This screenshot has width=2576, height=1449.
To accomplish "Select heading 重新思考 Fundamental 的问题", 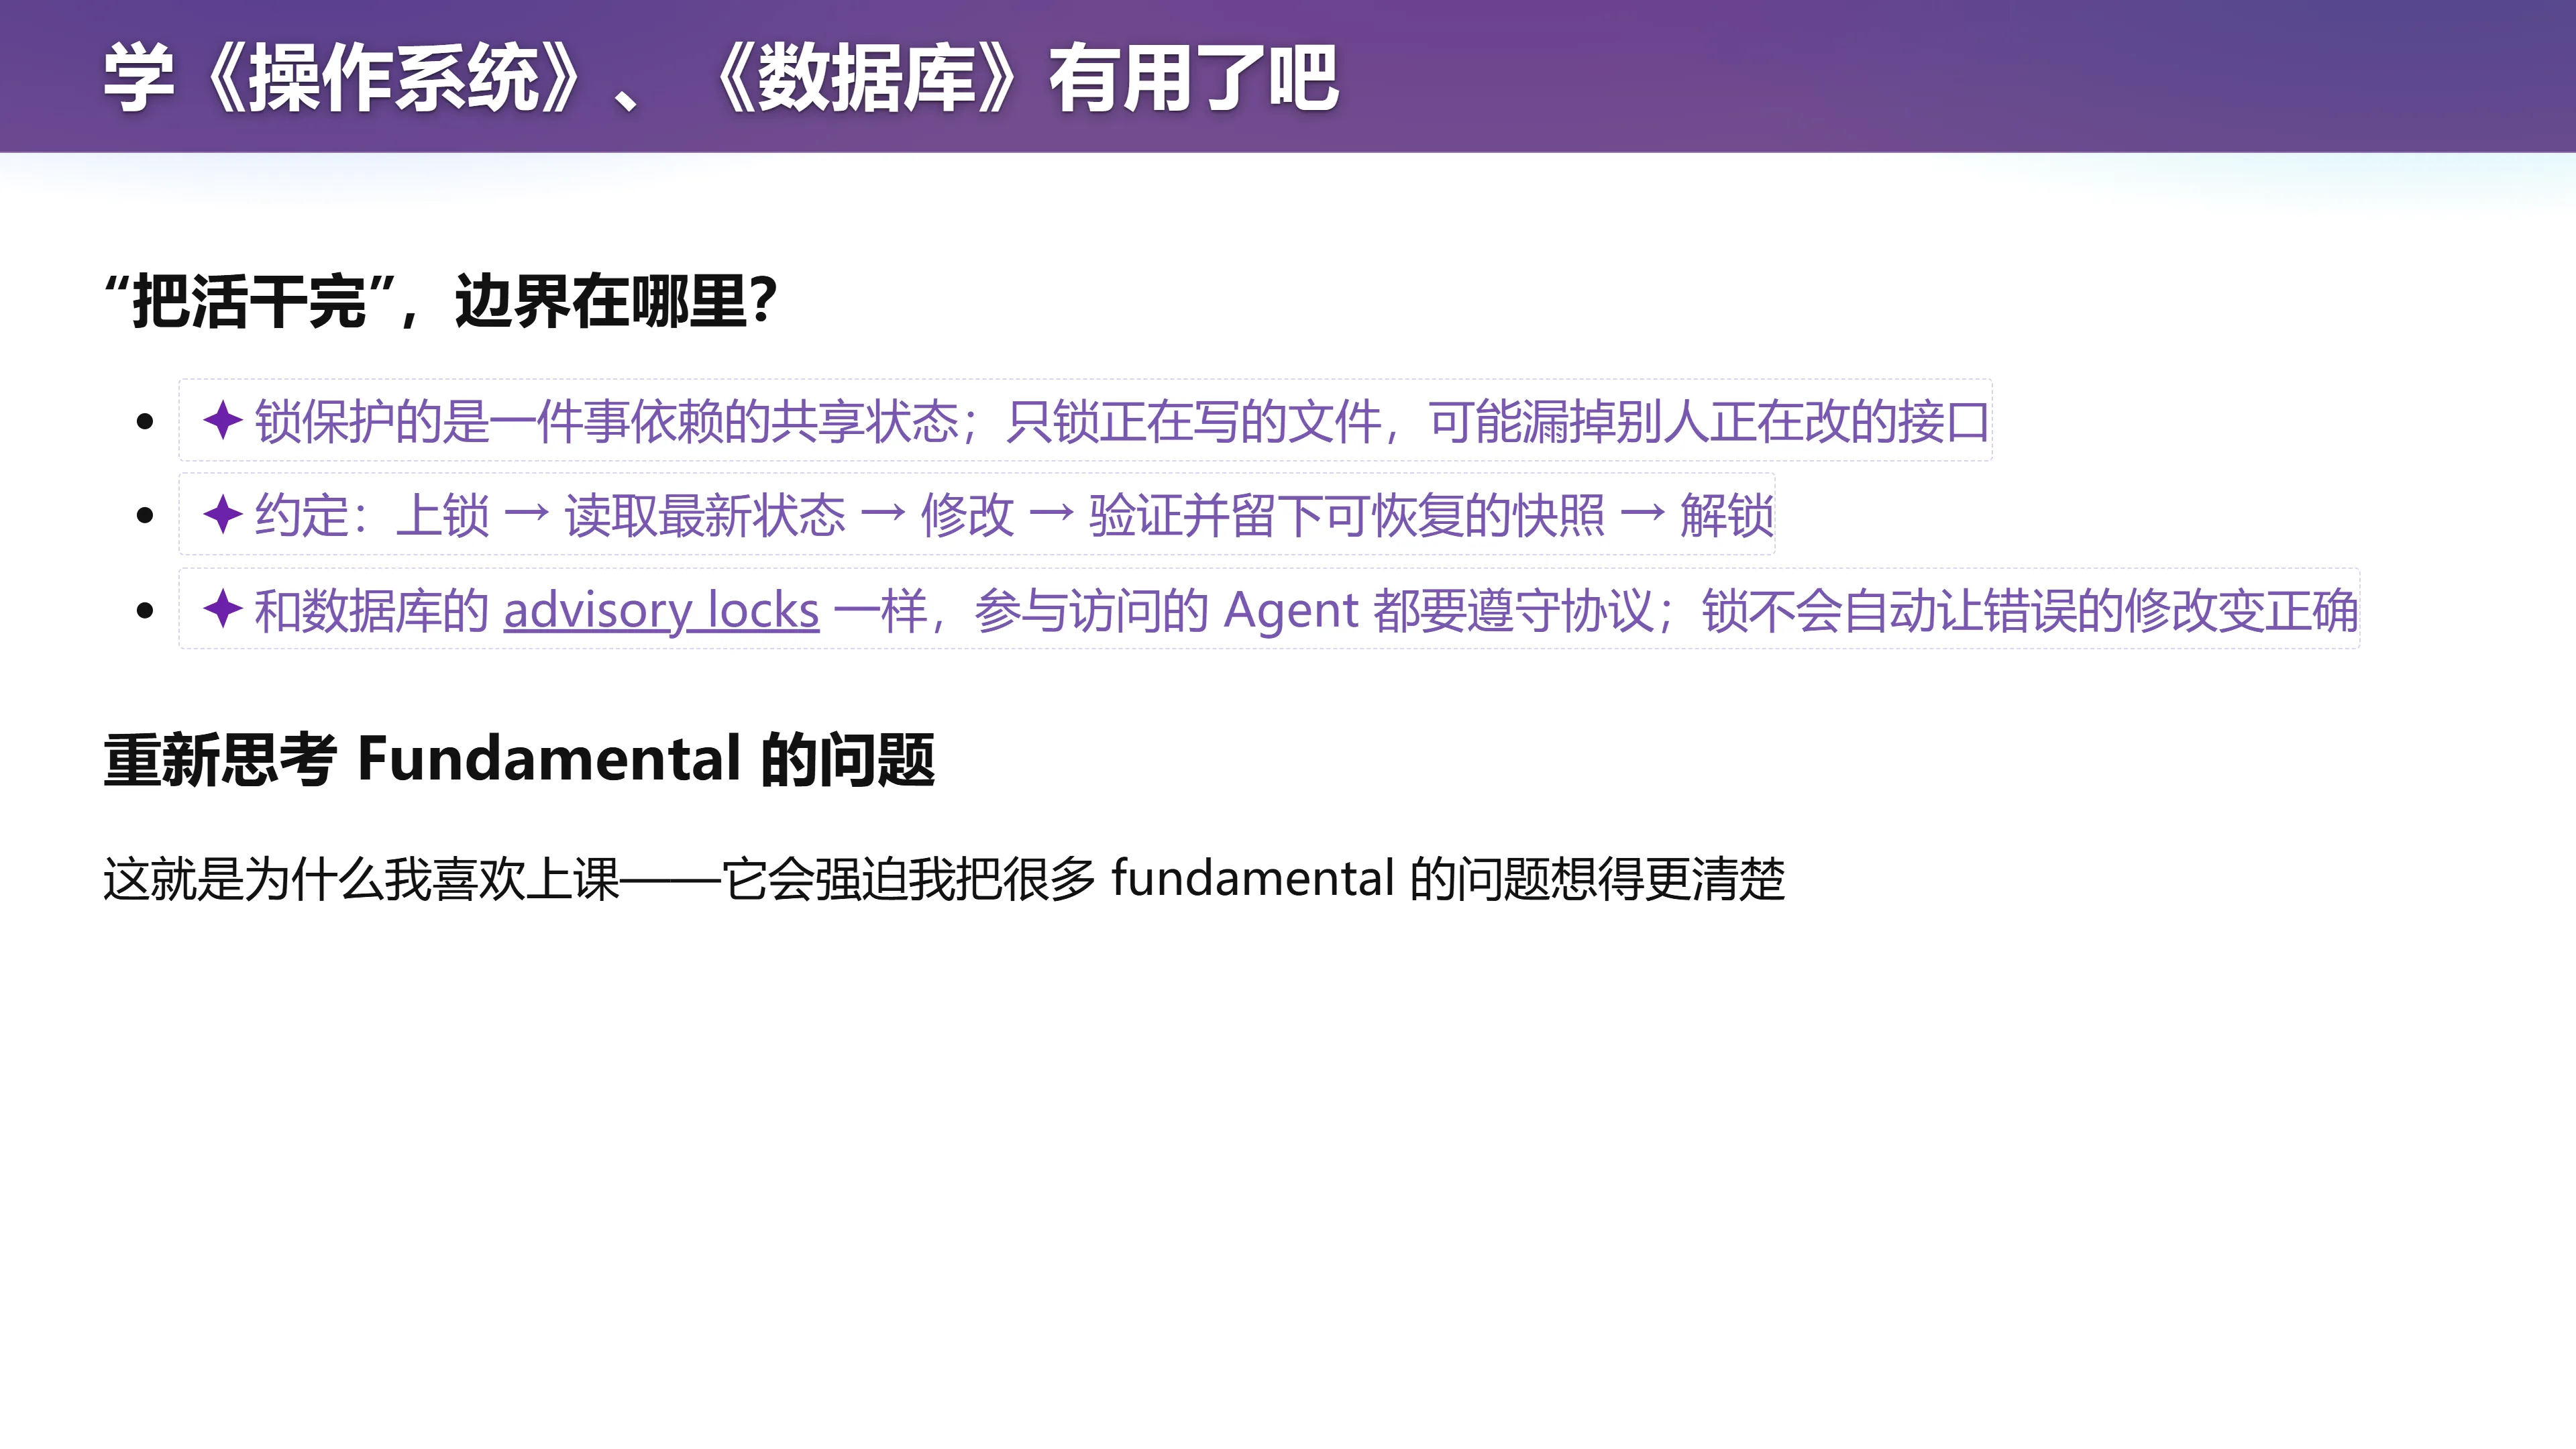I will [519, 759].
